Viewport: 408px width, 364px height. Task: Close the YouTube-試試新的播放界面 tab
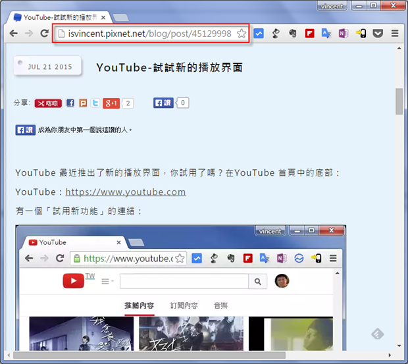[103, 17]
